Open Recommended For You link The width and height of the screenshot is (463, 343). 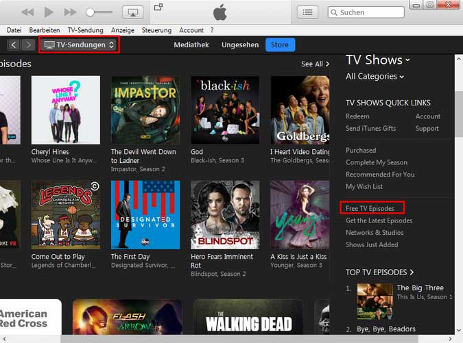380,175
